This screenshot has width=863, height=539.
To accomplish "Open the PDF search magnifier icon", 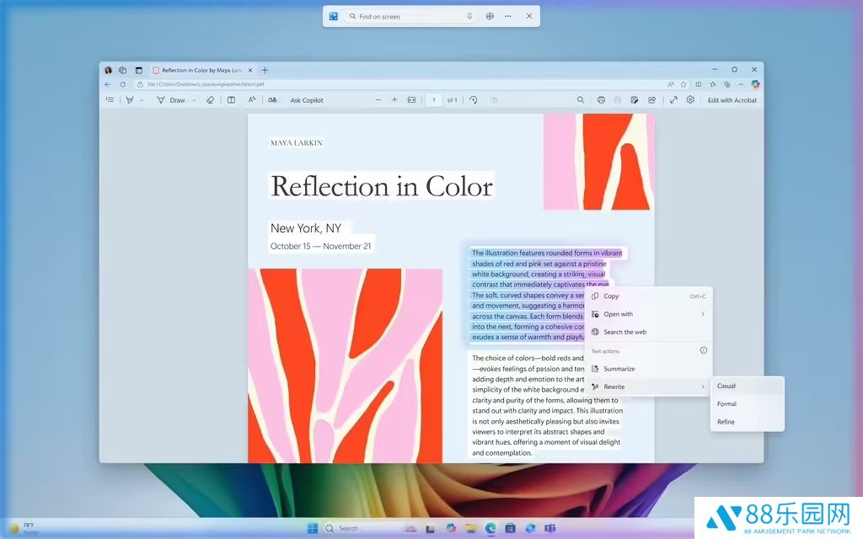I will [x=581, y=100].
